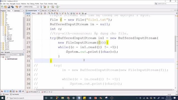Click the Shift Line Left editor icon
Image resolution: width=178 pixels, height=100 pixels.
tap(71, 13)
